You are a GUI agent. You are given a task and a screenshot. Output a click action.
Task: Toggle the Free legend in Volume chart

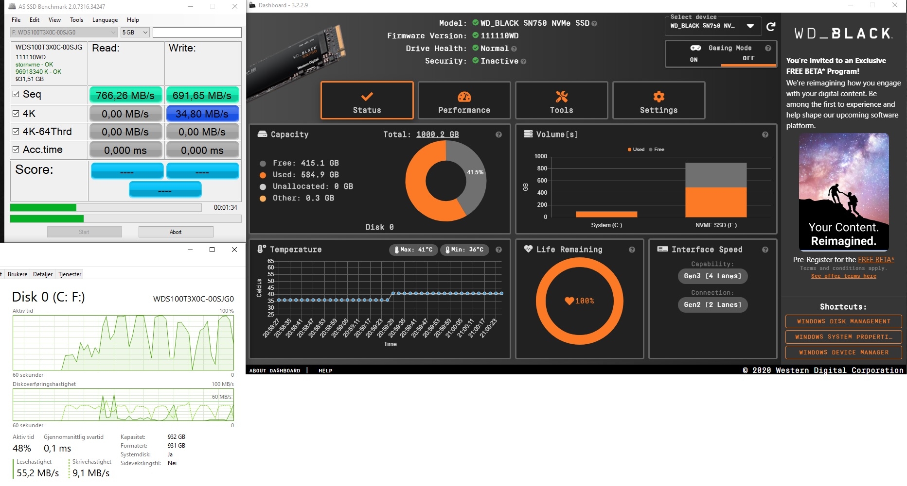click(657, 150)
